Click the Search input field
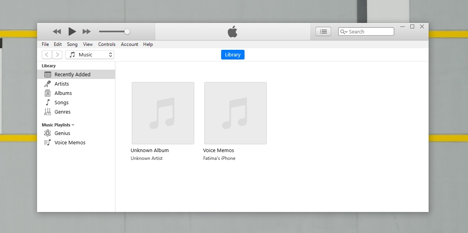 366,32
